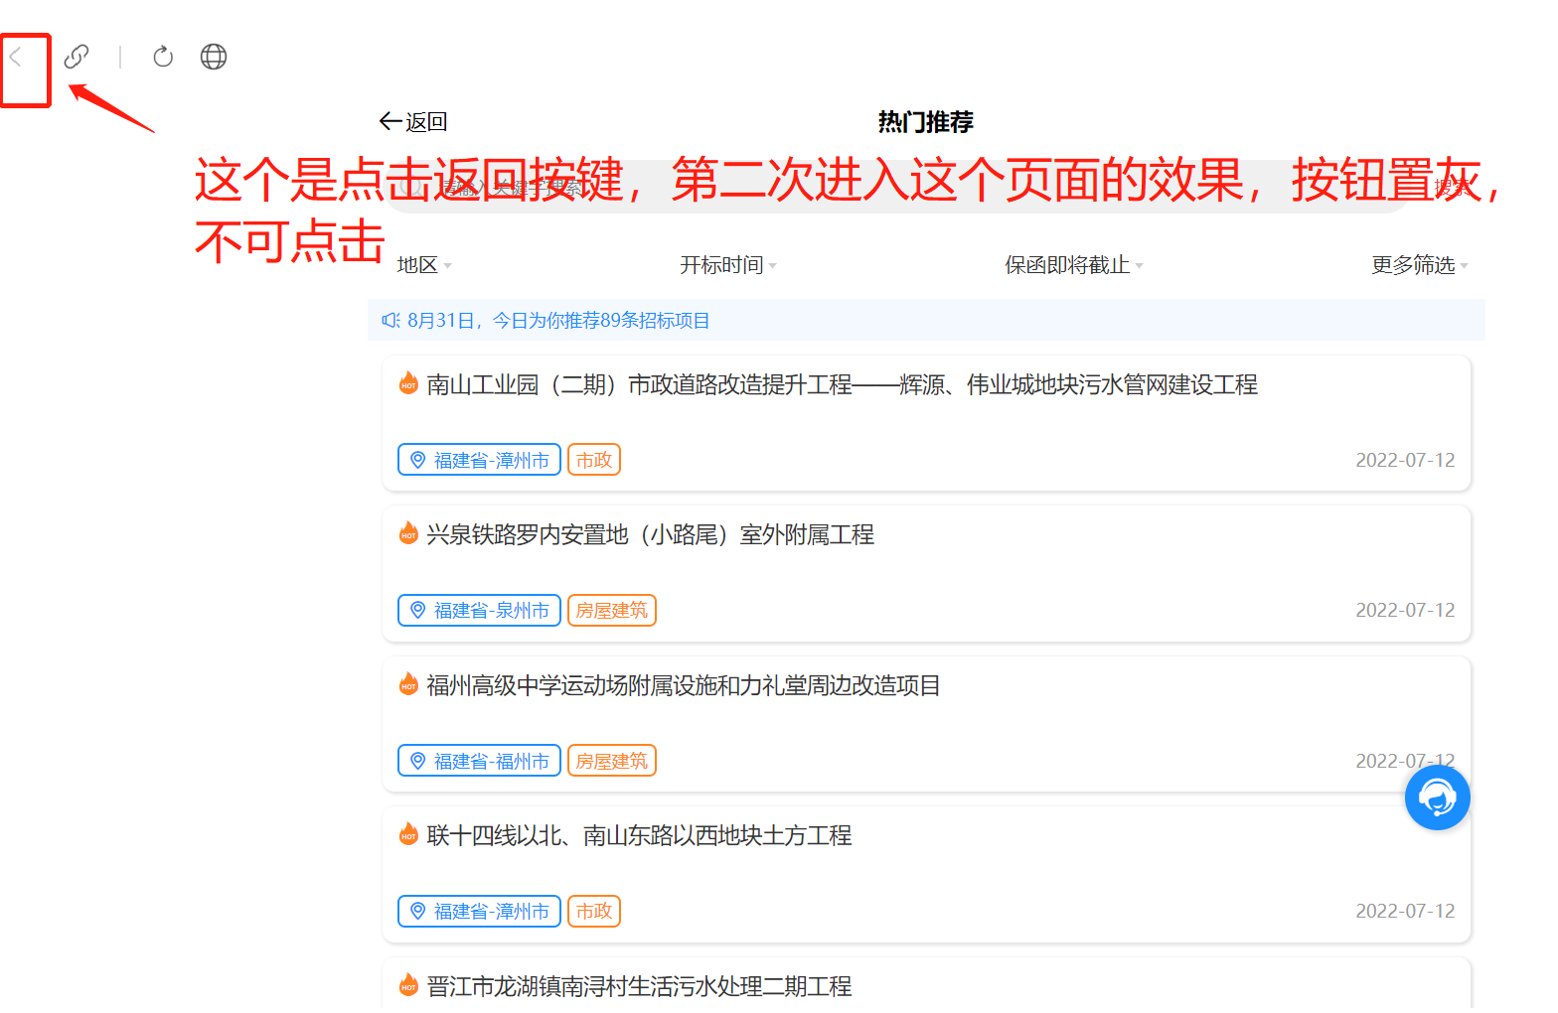Click the greyed-out back chevron icon

[15, 57]
